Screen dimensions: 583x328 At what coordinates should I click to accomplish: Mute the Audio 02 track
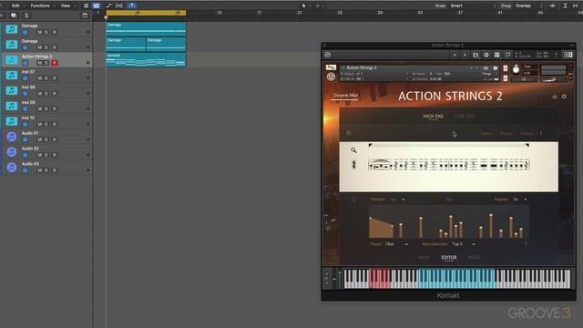[40, 155]
